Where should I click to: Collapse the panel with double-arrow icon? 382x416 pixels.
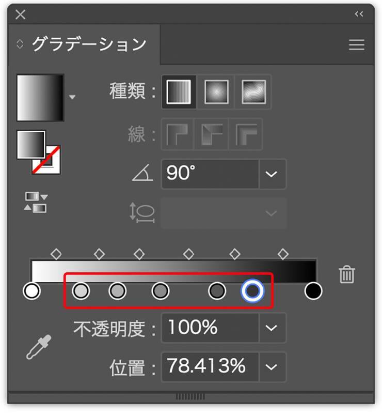coord(359,14)
